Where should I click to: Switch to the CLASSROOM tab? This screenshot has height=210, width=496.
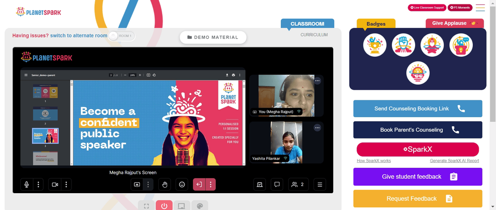(308, 24)
